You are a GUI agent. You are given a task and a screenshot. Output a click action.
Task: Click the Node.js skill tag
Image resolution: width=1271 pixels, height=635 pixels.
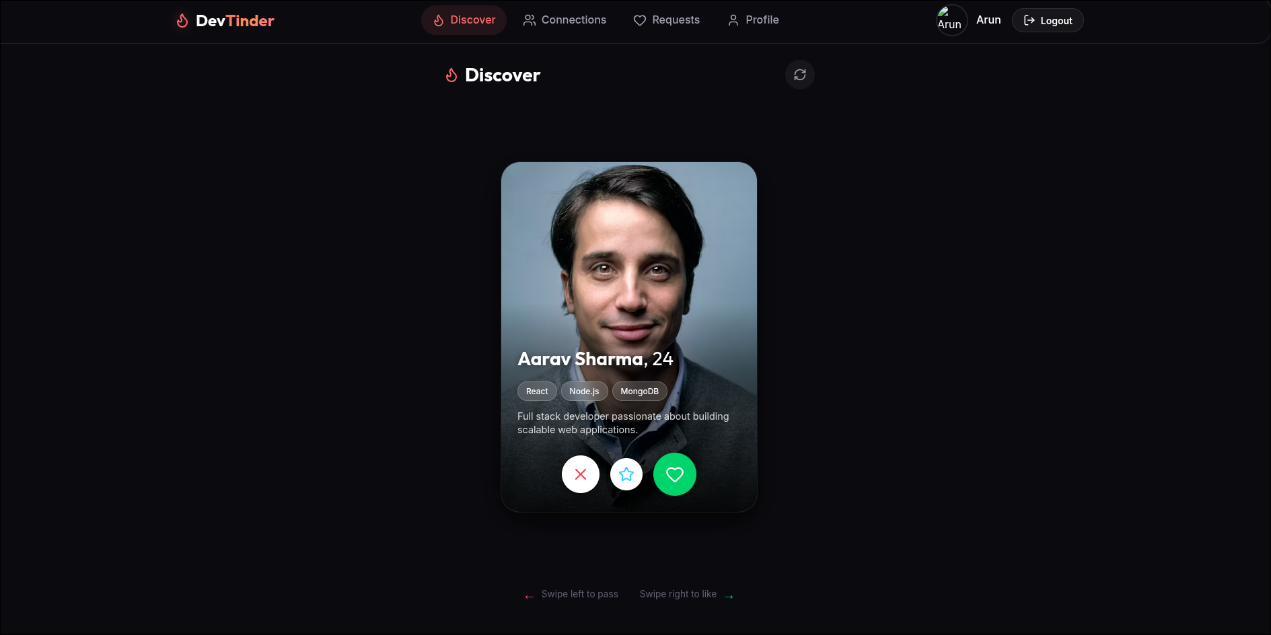coord(584,391)
